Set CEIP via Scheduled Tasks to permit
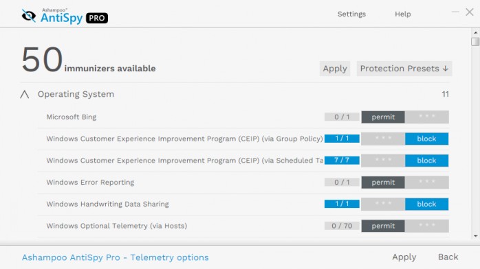480x269 pixels. click(383, 161)
